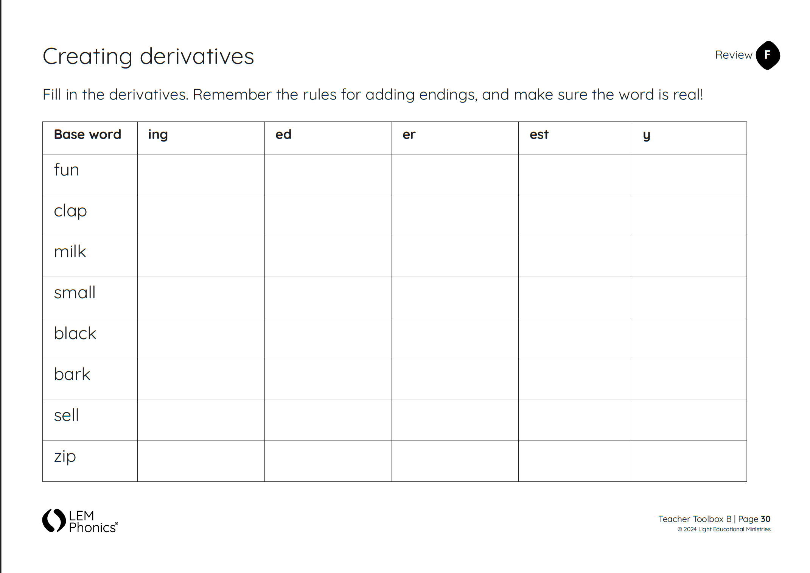Select the 'er' column header

coord(455,138)
